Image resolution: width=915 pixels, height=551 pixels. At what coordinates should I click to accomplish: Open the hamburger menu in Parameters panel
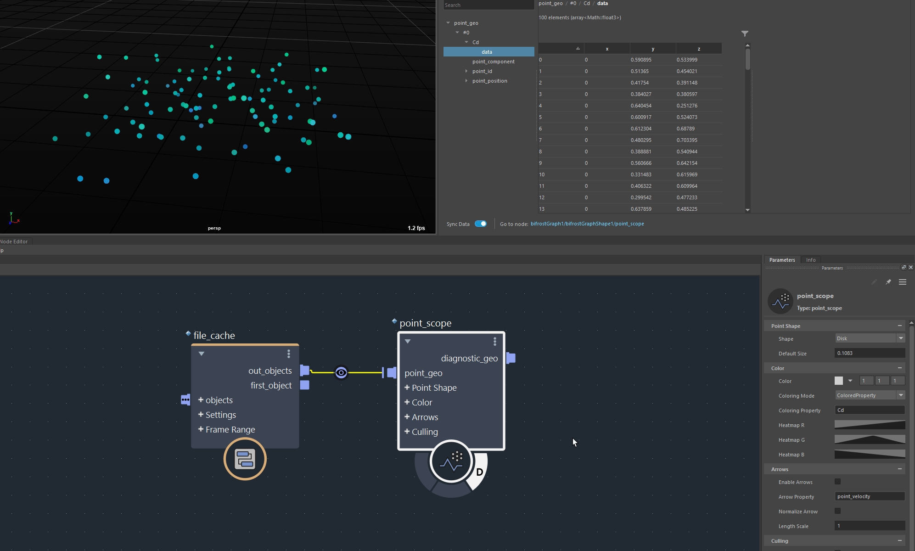click(x=902, y=282)
